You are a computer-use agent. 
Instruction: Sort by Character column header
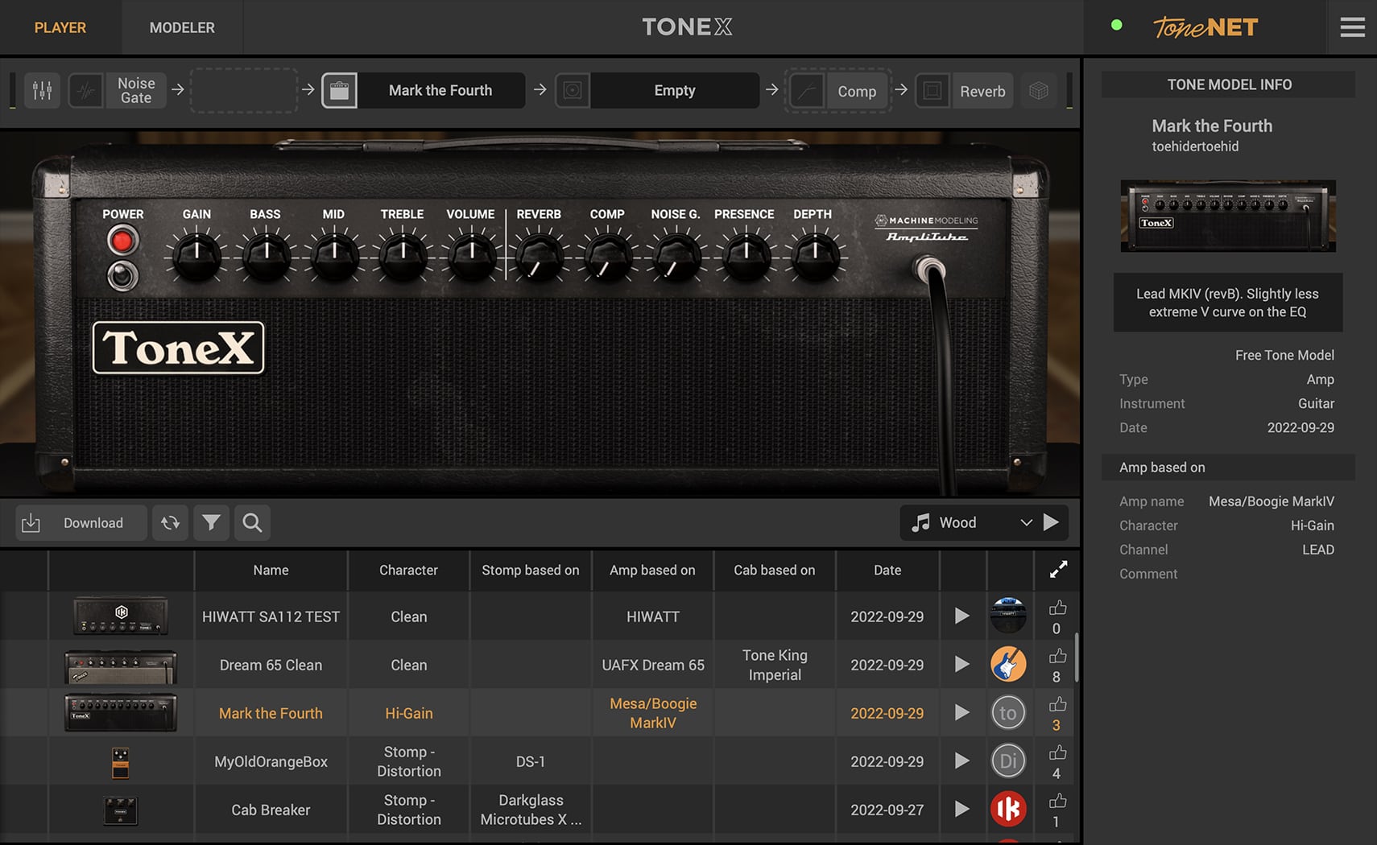click(408, 570)
